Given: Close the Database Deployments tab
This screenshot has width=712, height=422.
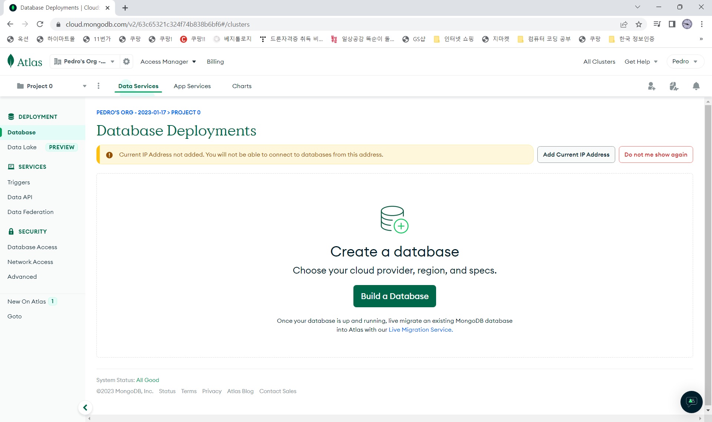Looking at the screenshot, I should 108,8.
